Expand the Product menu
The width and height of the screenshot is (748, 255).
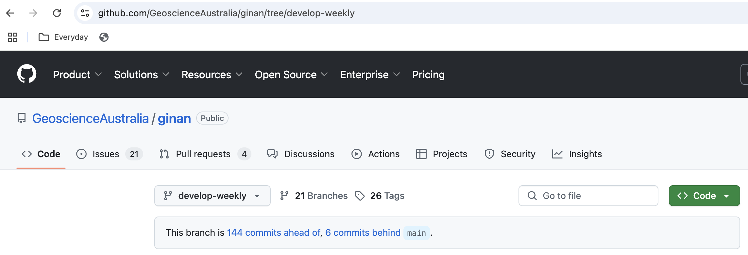click(77, 75)
